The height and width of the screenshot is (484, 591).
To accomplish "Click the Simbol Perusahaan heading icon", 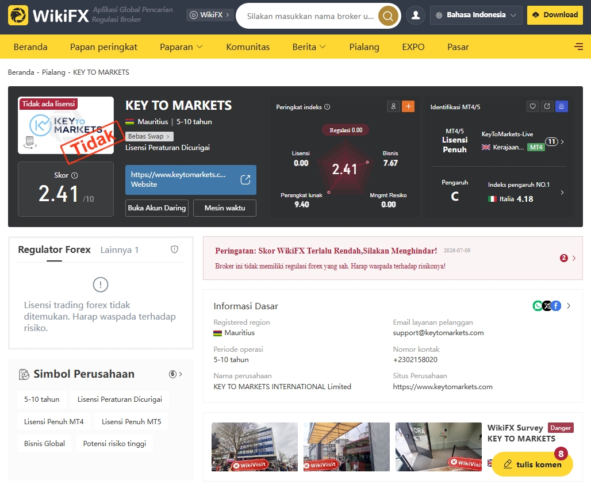I will [24, 374].
